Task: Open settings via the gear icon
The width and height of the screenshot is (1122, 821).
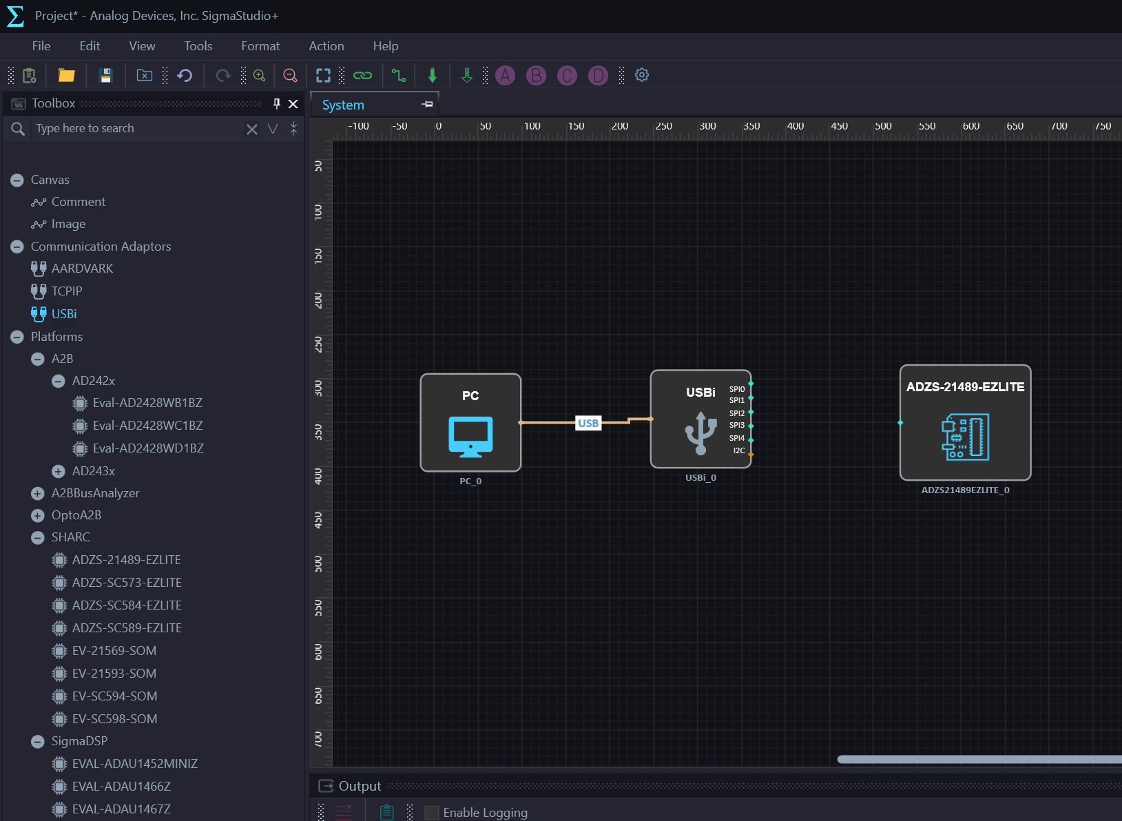Action: click(642, 75)
